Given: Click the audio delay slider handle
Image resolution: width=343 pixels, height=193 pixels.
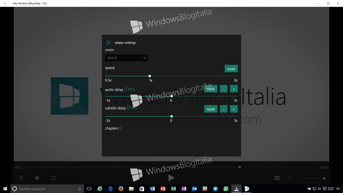Looking at the screenshot, I should coord(171,96).
